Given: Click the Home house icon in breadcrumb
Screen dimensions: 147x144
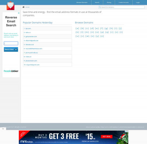Looking at the screenshot, I should click(x=24, y=7).
